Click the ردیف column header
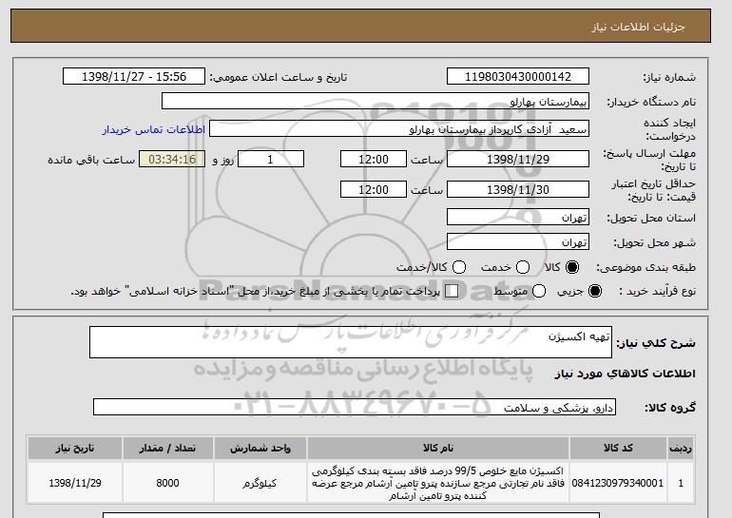This screenshot has height=518, width=732. 681,448
